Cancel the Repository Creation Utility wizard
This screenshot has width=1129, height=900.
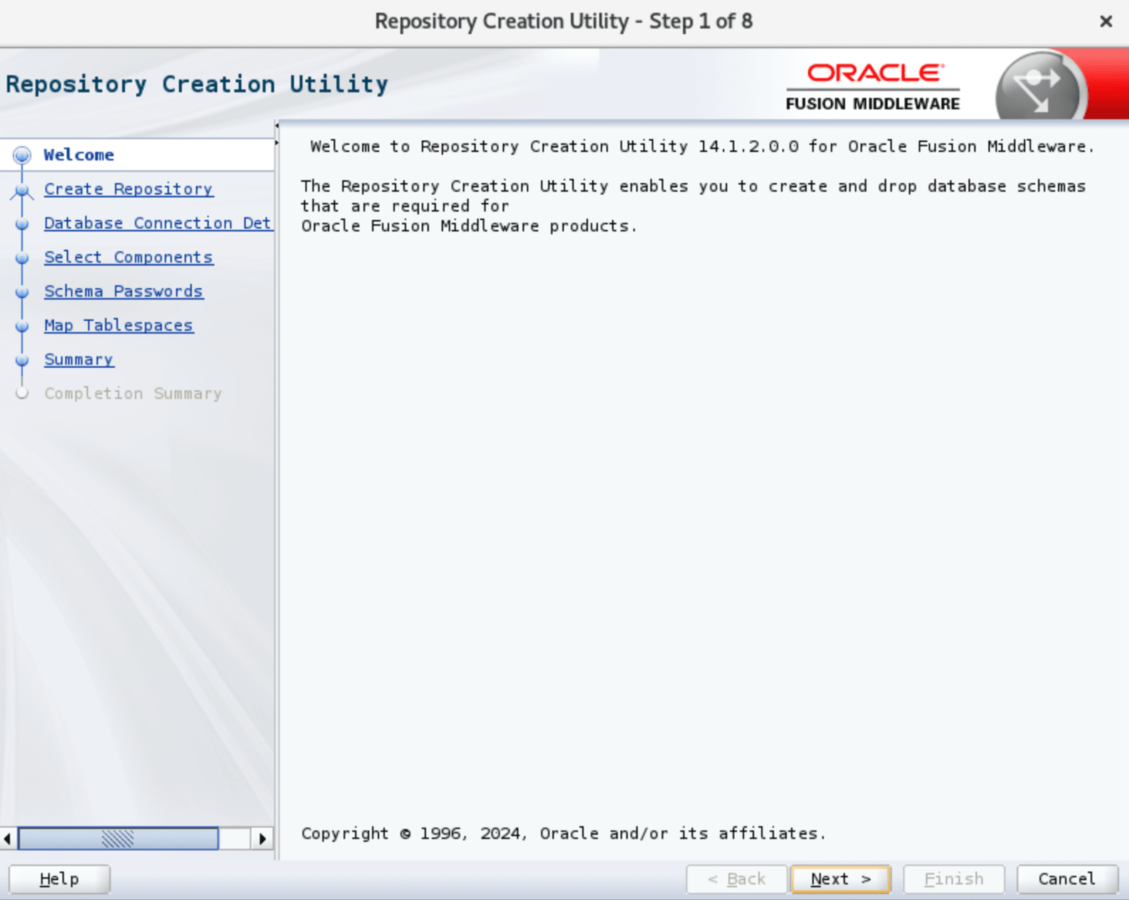[x=1066, y=879]
